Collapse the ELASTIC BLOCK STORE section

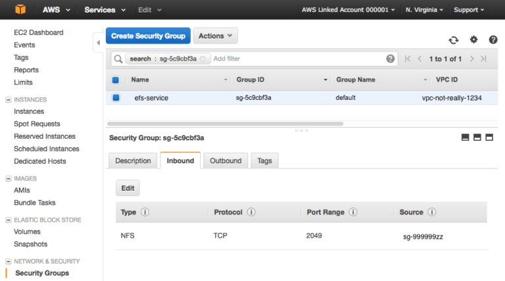pos(9,220)
